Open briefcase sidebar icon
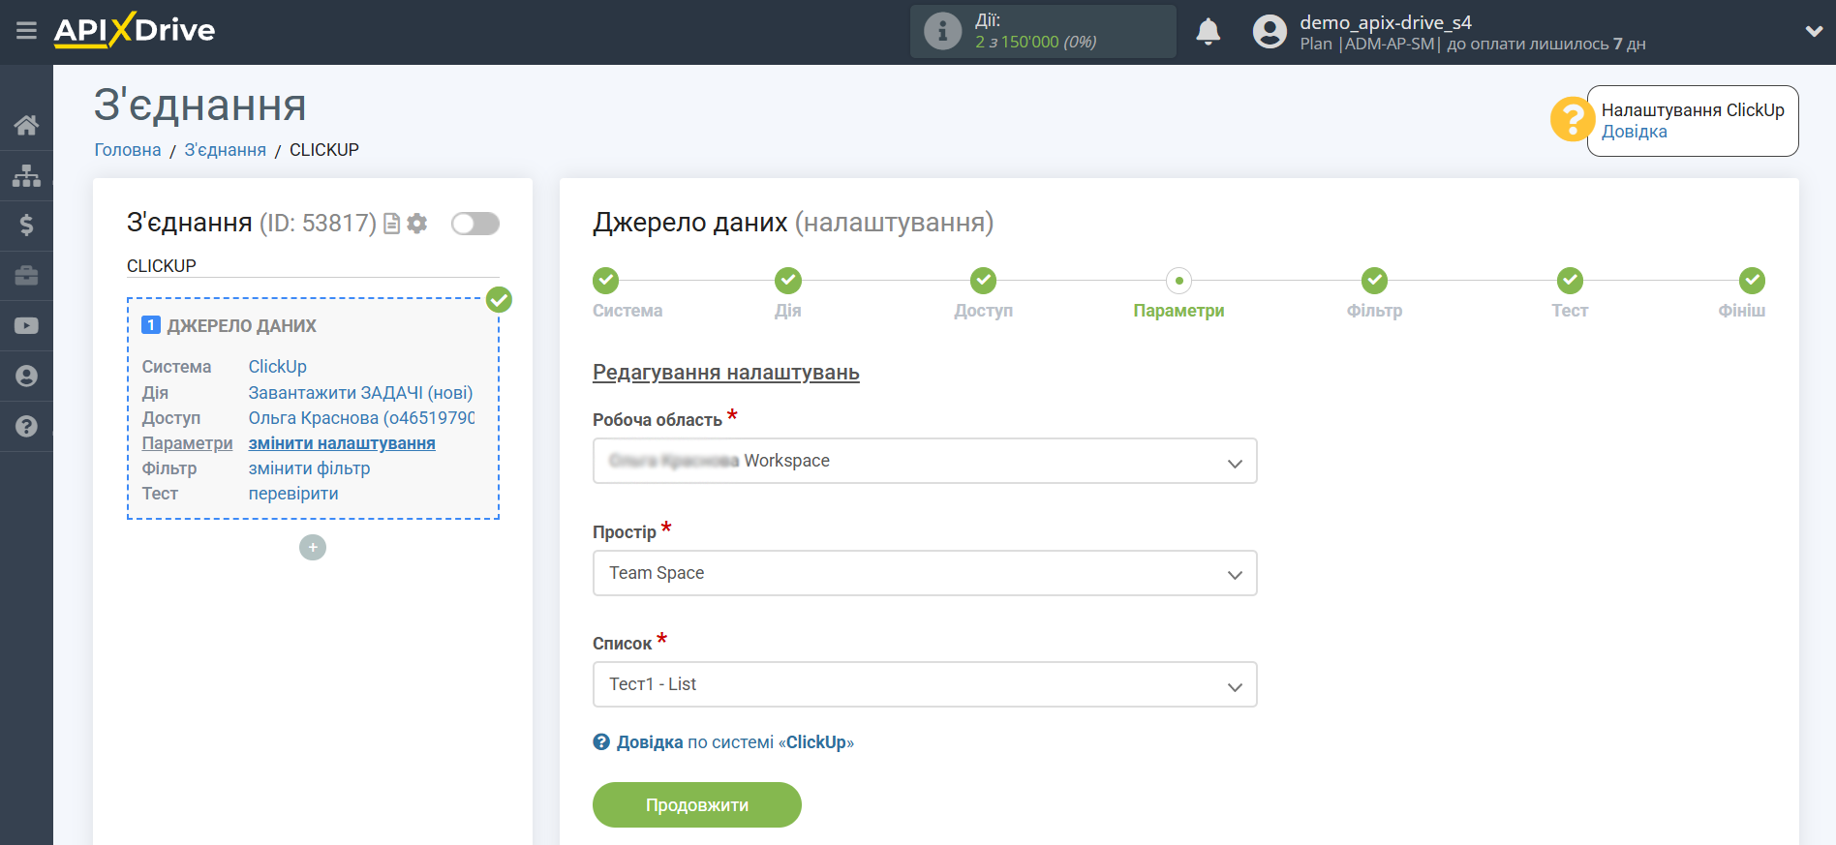This screenshot has width=1836, height=845. (26, 276)
